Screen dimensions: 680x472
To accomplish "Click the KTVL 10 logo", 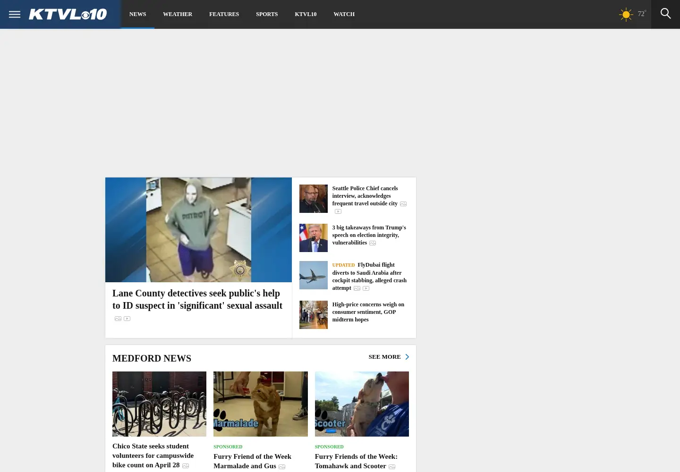I will pyautogui.click(x=68, y=14).
